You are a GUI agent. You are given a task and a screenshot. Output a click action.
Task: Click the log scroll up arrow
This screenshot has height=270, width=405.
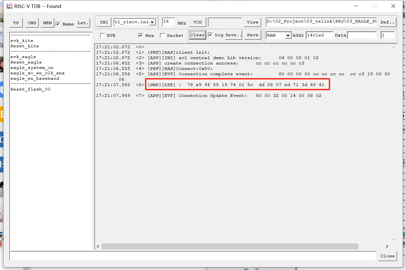(394, 47)
